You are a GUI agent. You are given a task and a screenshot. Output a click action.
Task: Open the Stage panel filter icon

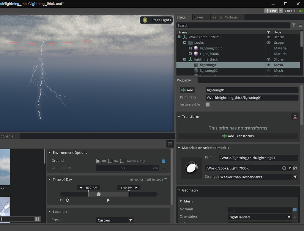coord(294,25)
